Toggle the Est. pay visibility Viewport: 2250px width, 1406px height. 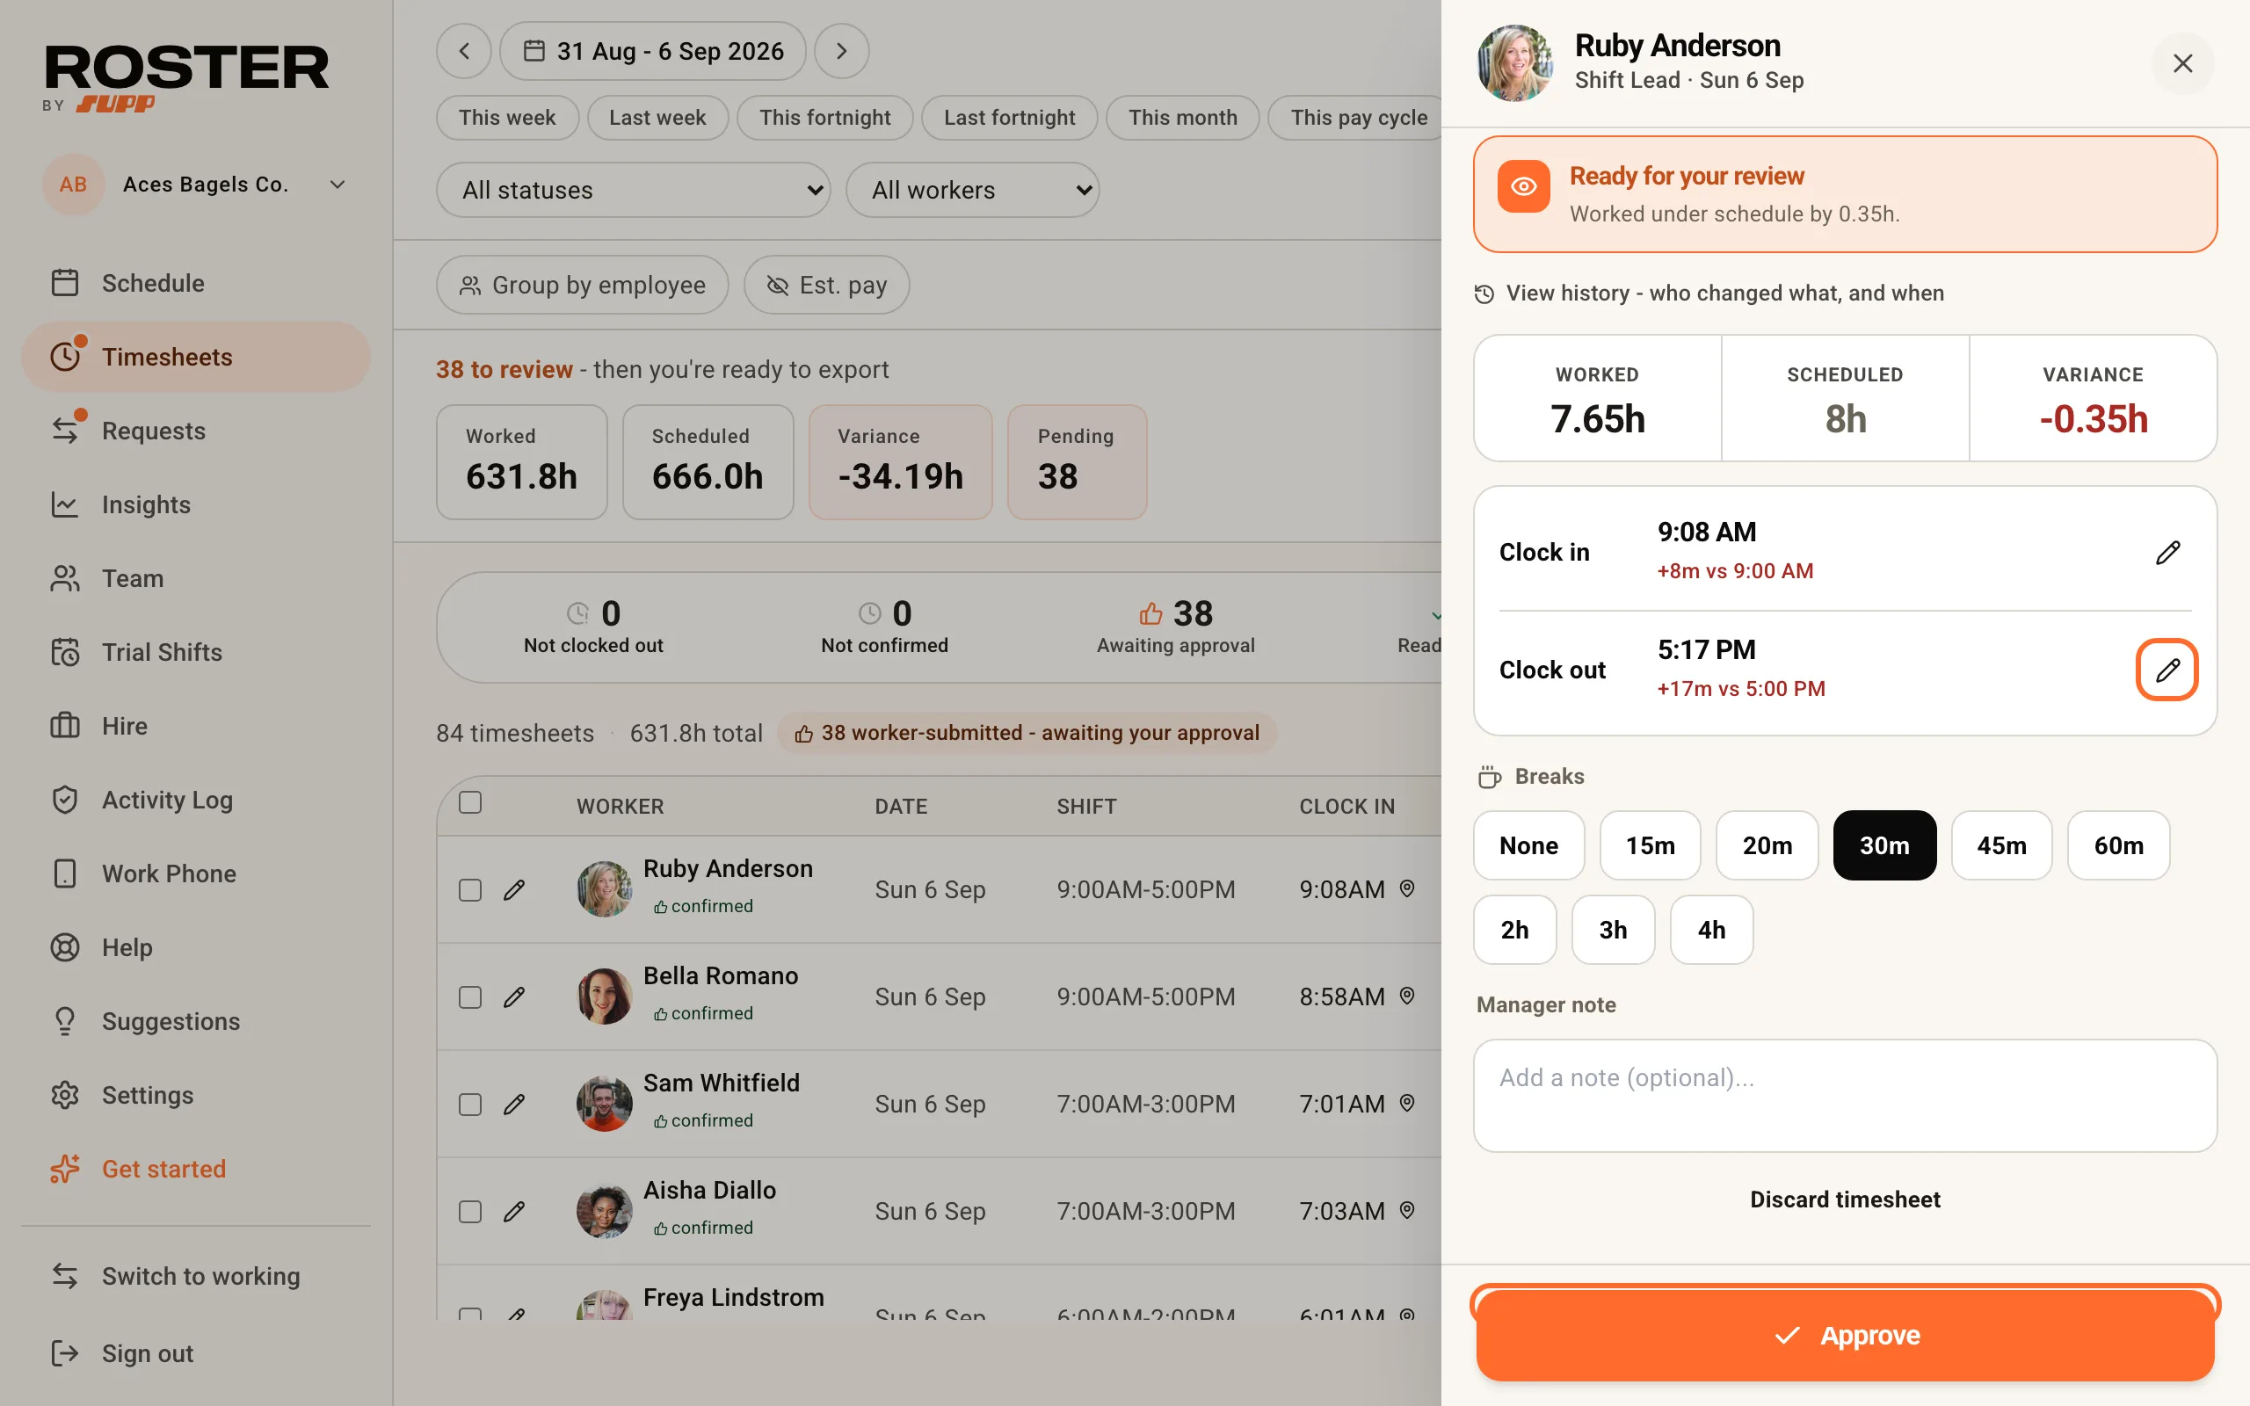tap(825, 285)
